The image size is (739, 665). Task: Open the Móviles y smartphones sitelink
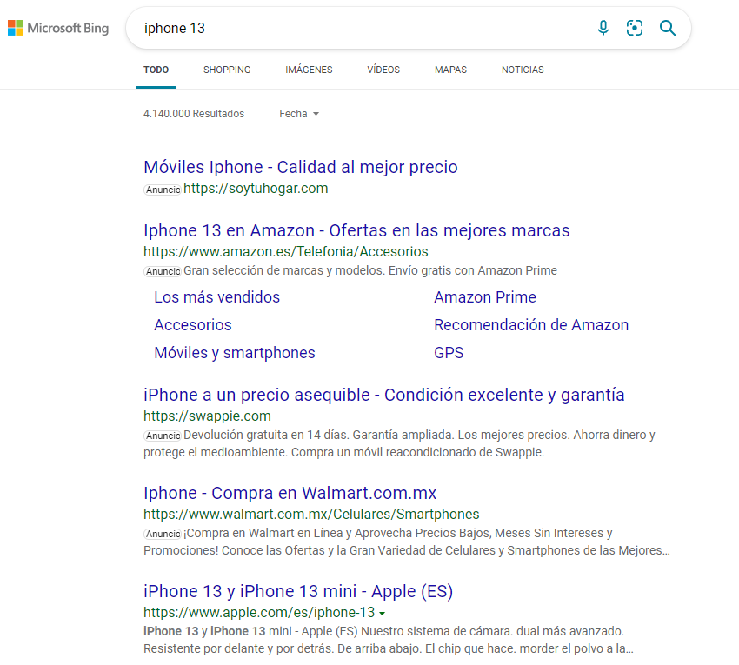pos(235,353)
